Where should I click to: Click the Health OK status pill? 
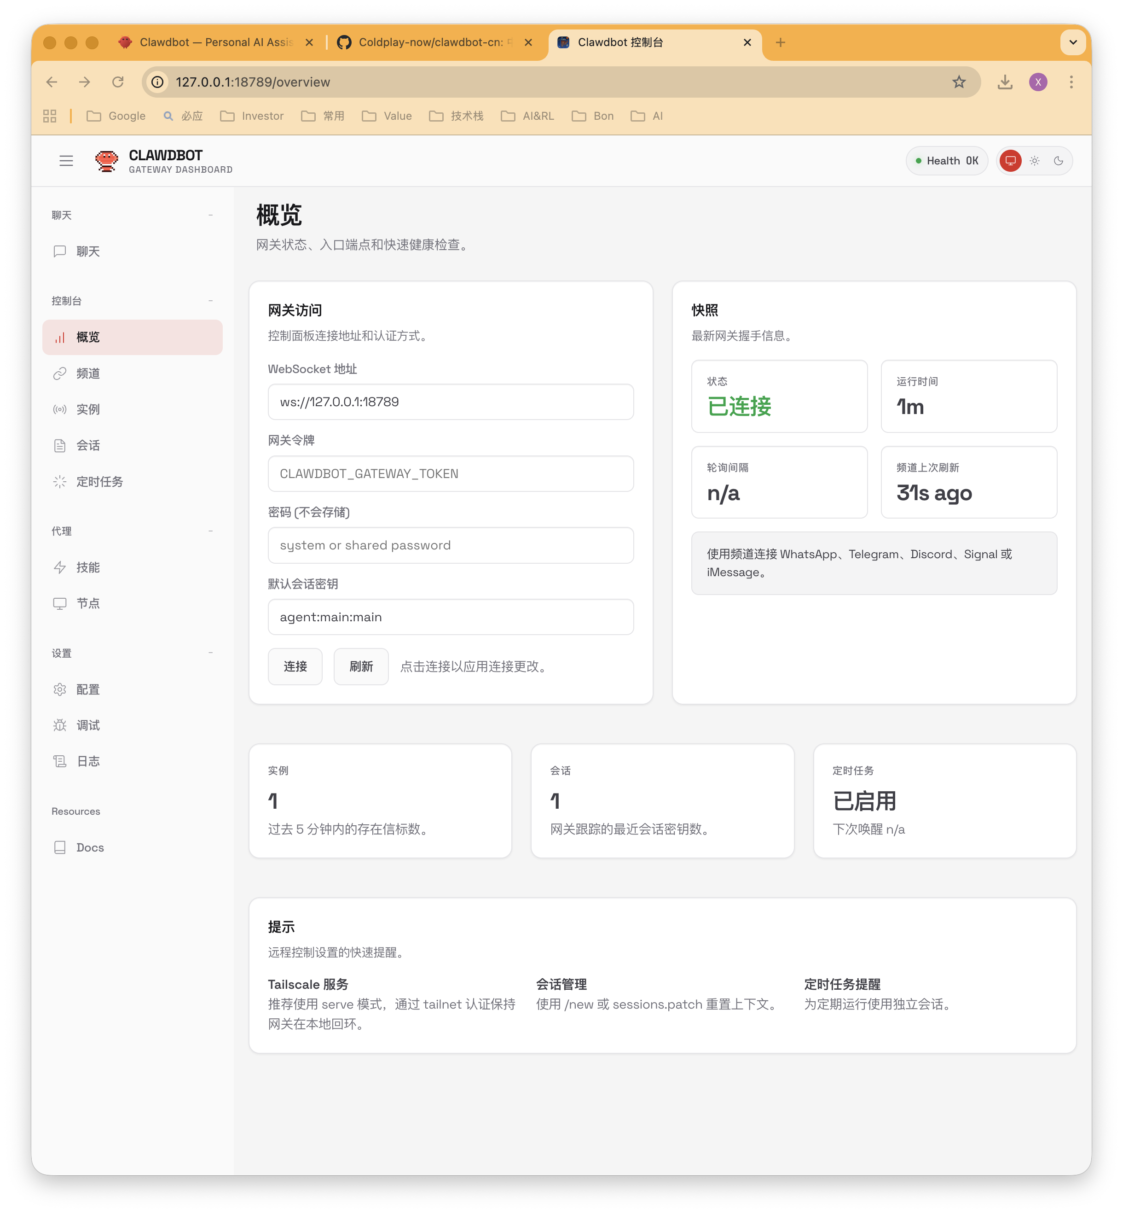(947, 161)
